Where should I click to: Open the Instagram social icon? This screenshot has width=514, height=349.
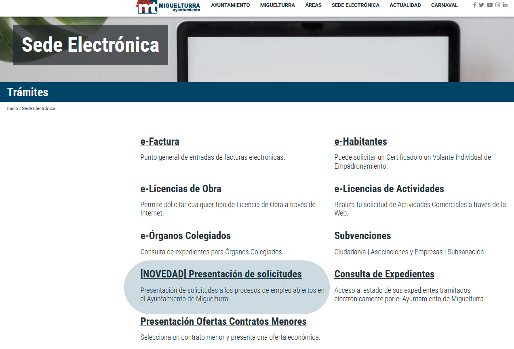point(498,5)
